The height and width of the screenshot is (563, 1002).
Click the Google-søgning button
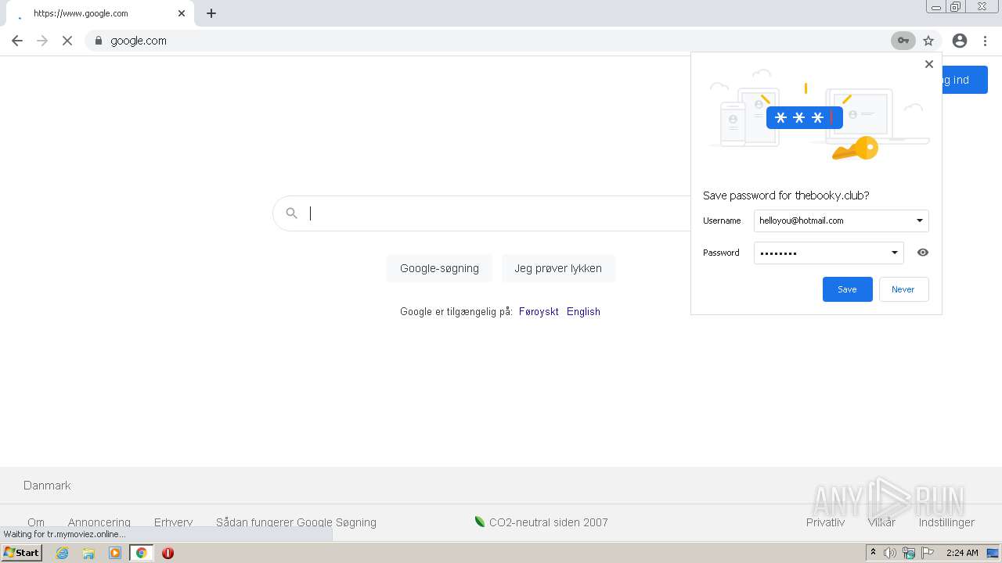(x=439, y=268)
